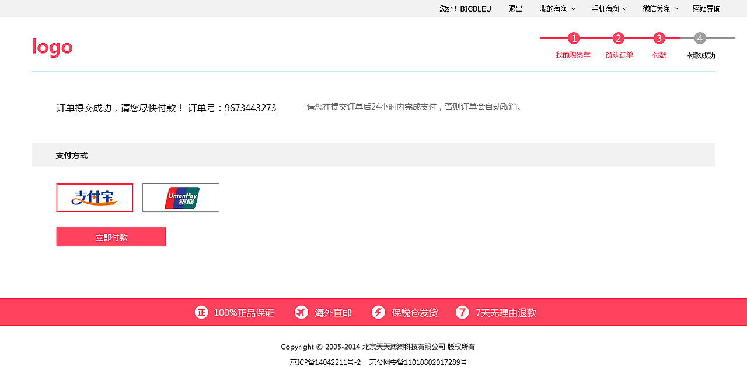
Task: Open order number 9673443273 link
Action: [250, 108]
